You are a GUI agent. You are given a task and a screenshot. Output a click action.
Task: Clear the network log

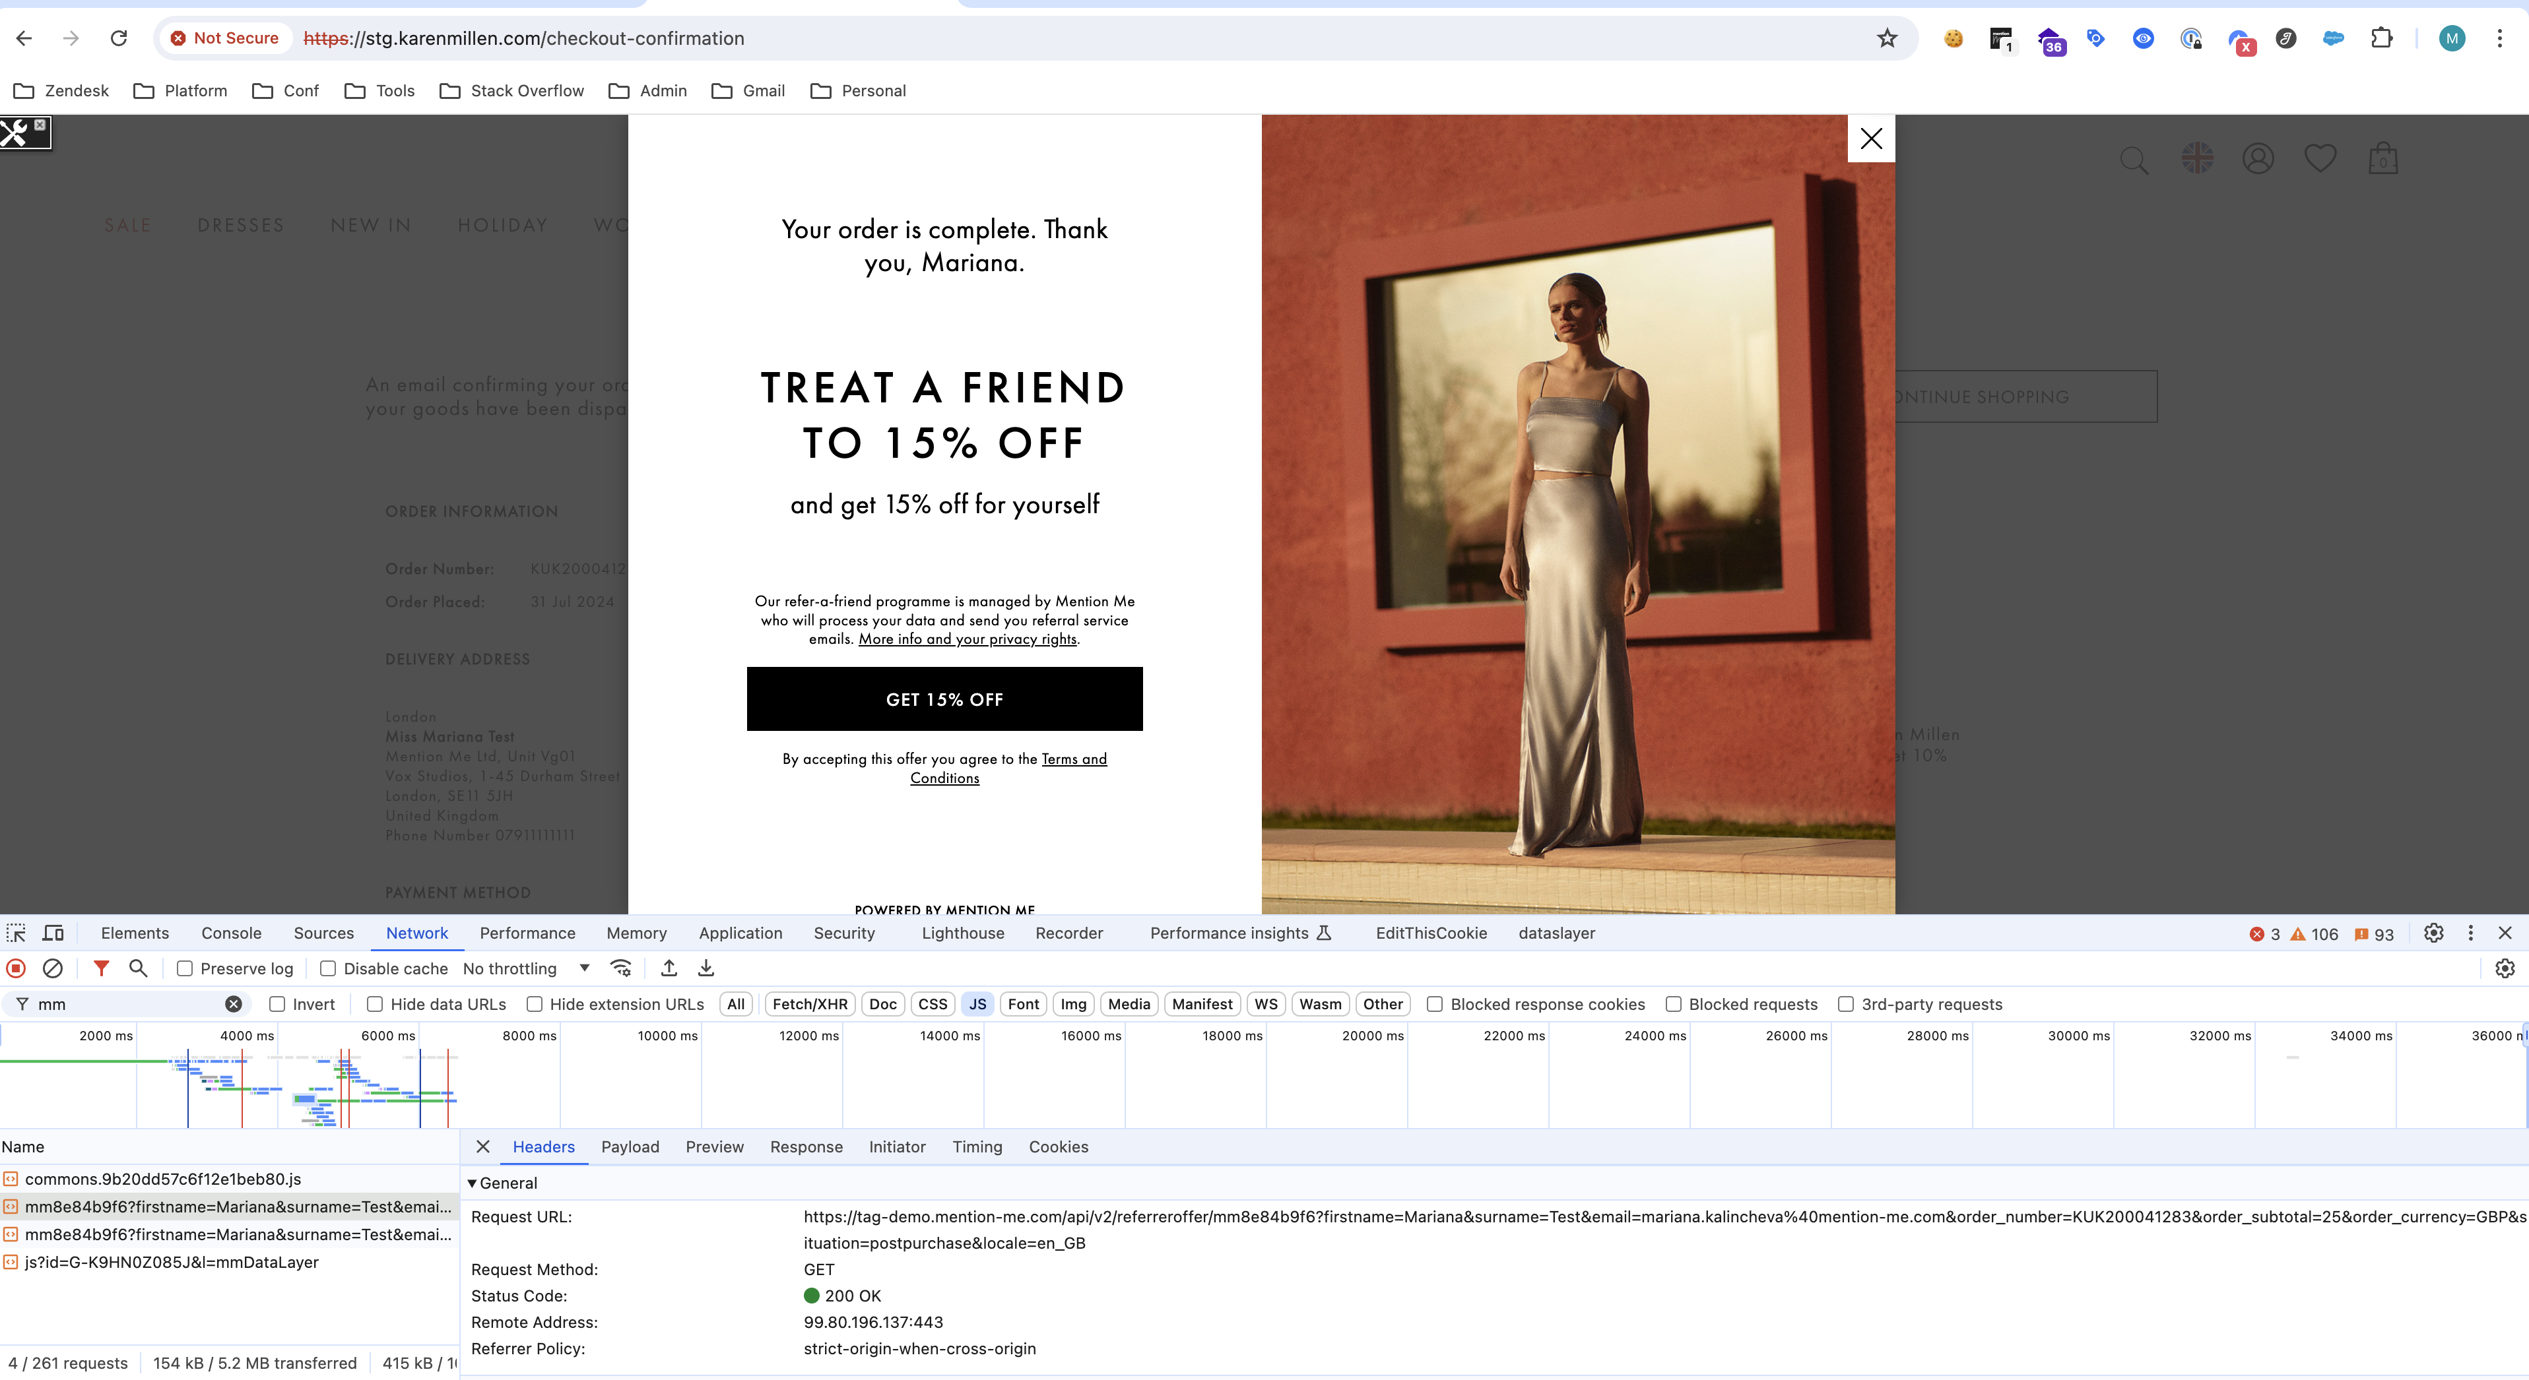tap(53, 968)
